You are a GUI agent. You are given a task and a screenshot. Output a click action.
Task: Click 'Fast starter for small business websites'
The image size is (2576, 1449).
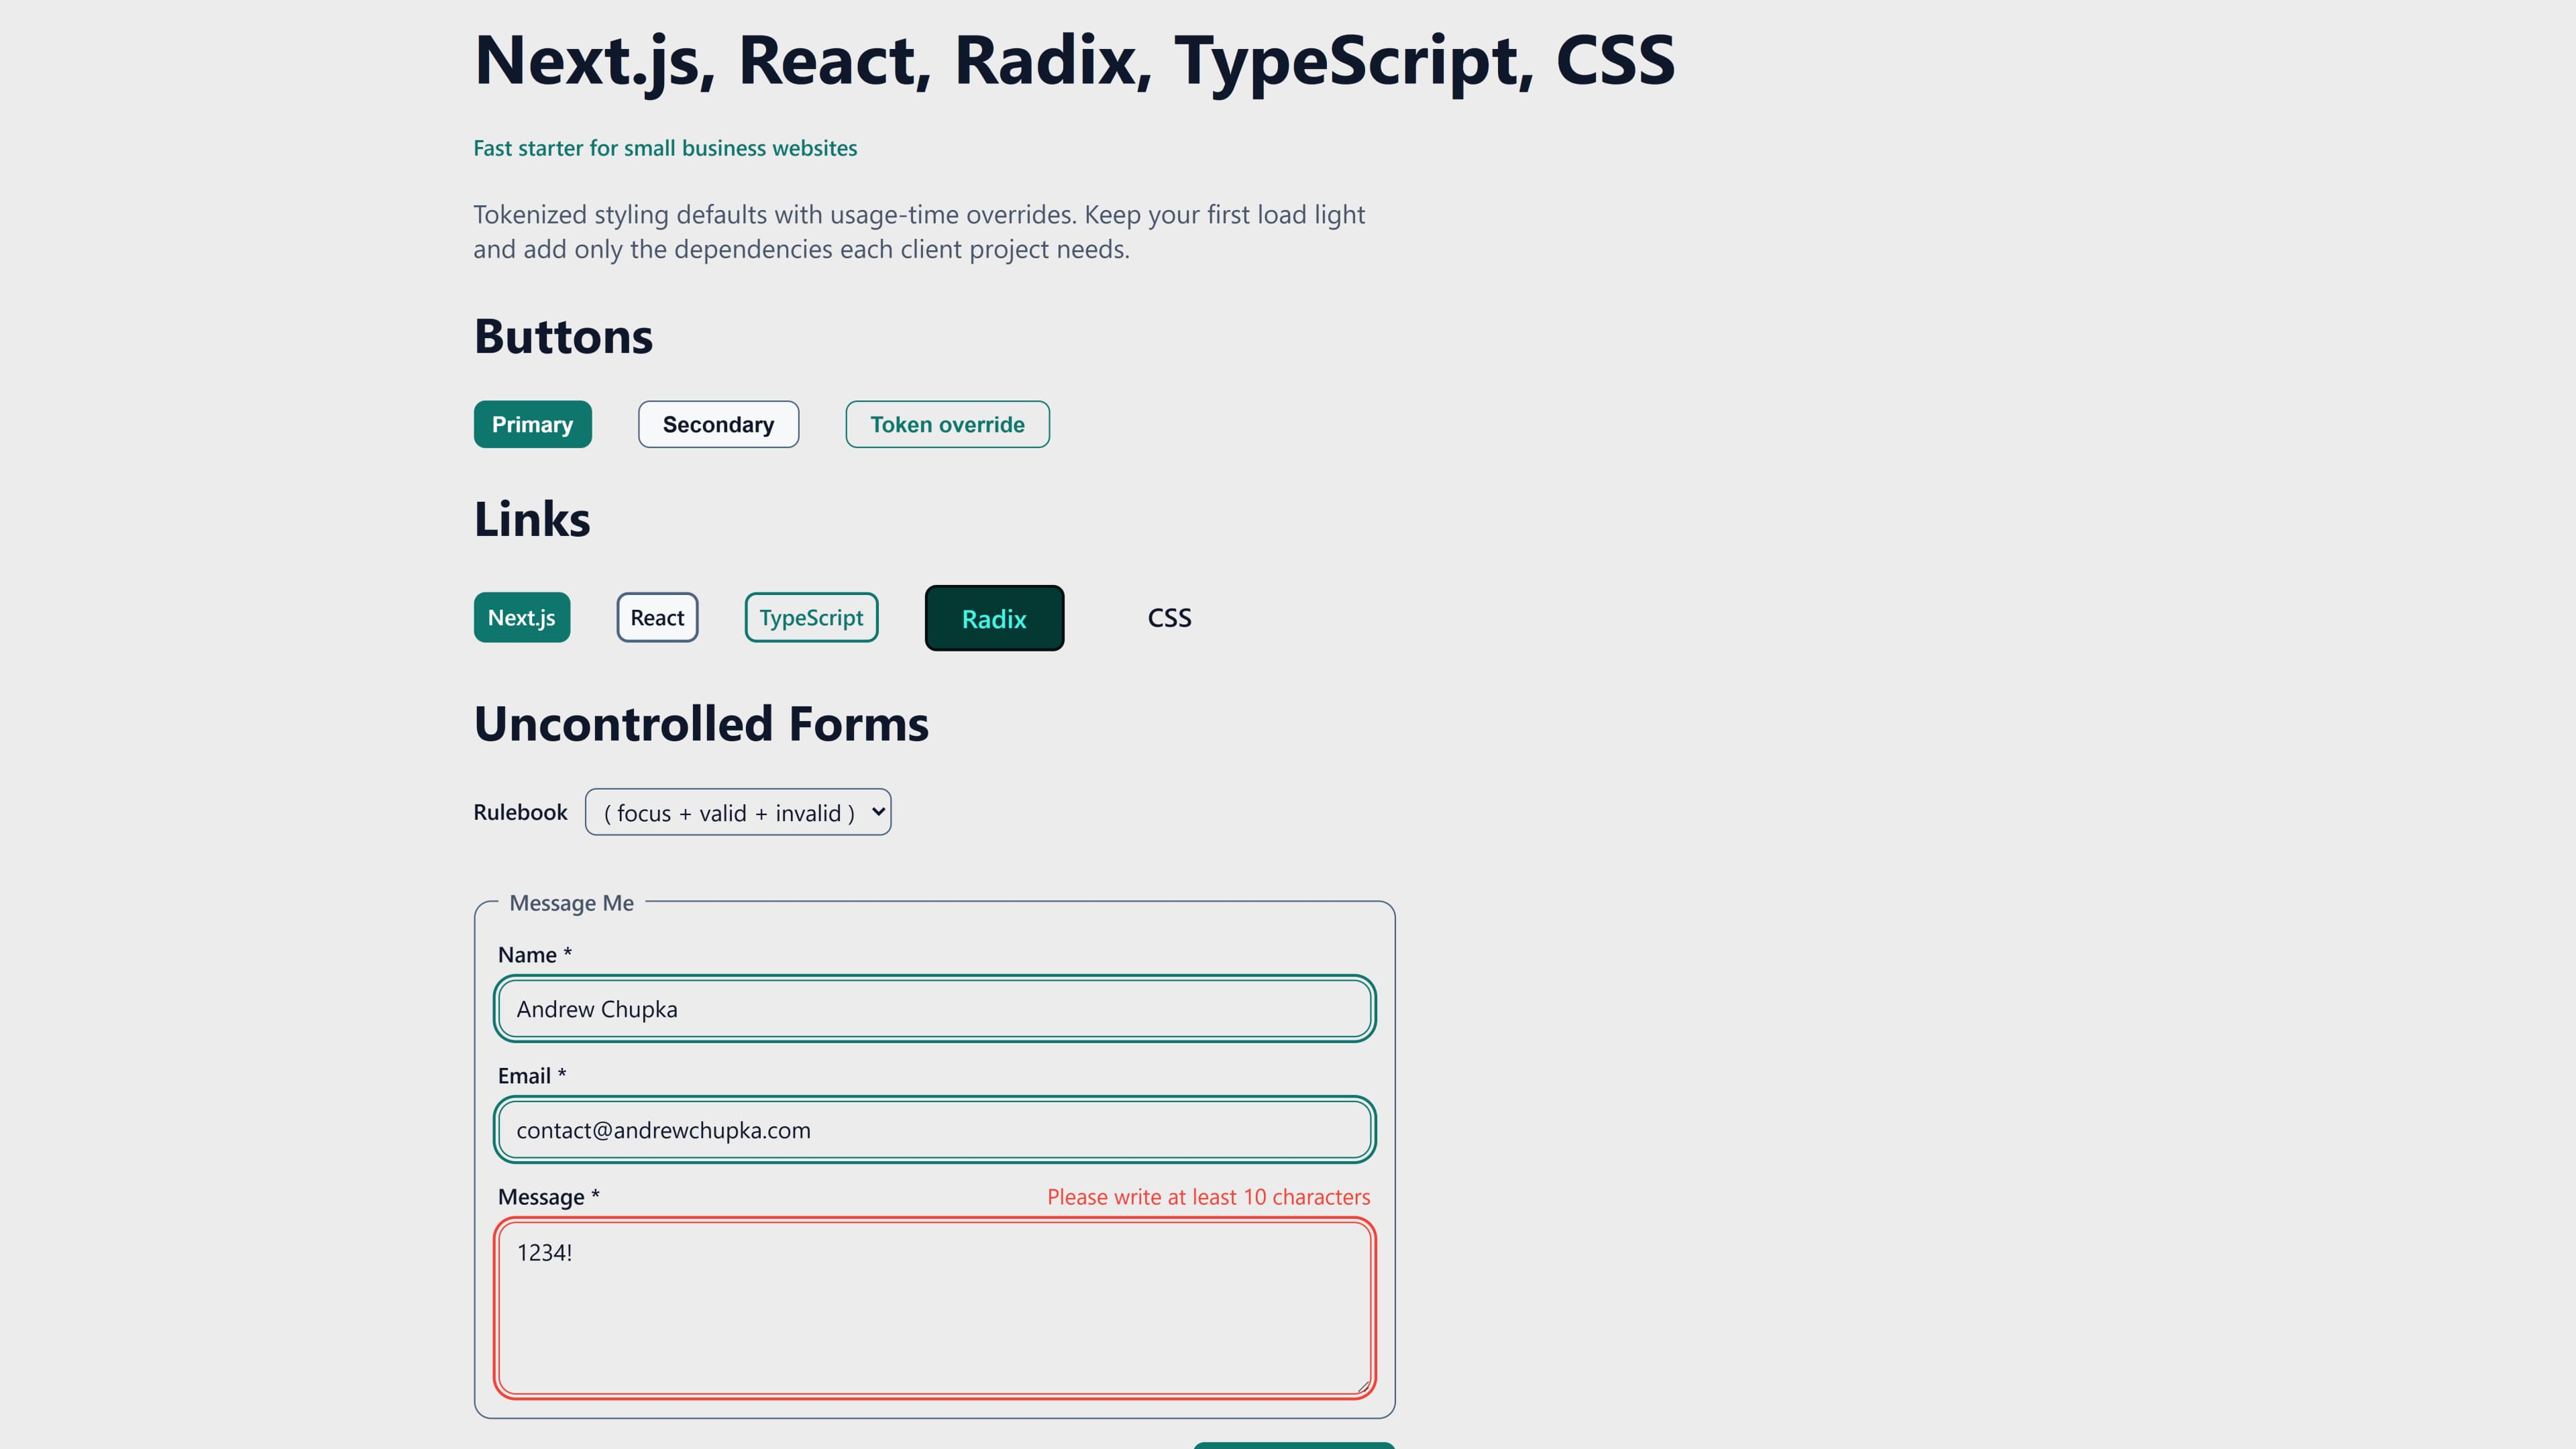point(664,147)
